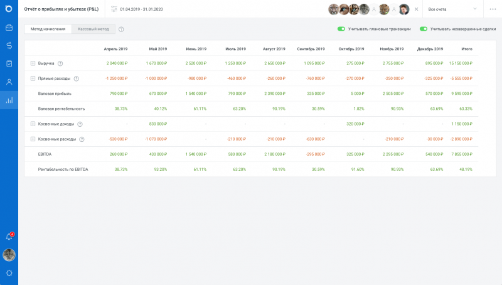
Task: Clear selected users with the X button
Action: (416, 9)
